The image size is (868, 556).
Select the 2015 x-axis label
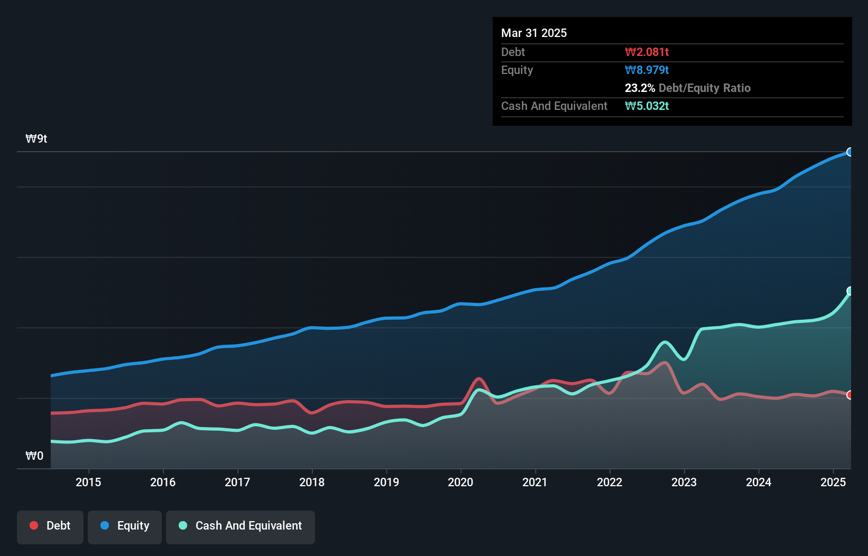pyautogui.click(x=88, y=482)
